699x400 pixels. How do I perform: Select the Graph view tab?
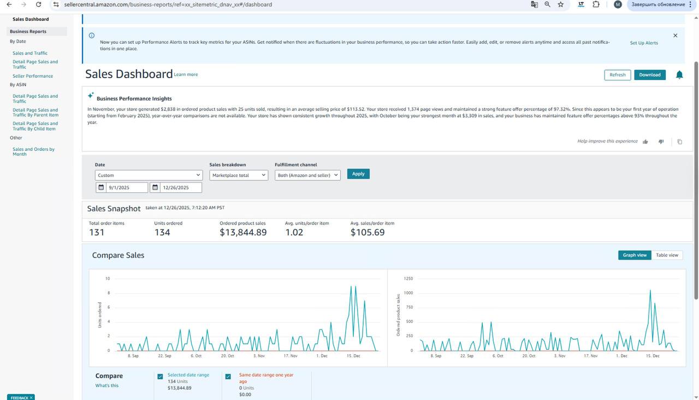coord(635,255)
